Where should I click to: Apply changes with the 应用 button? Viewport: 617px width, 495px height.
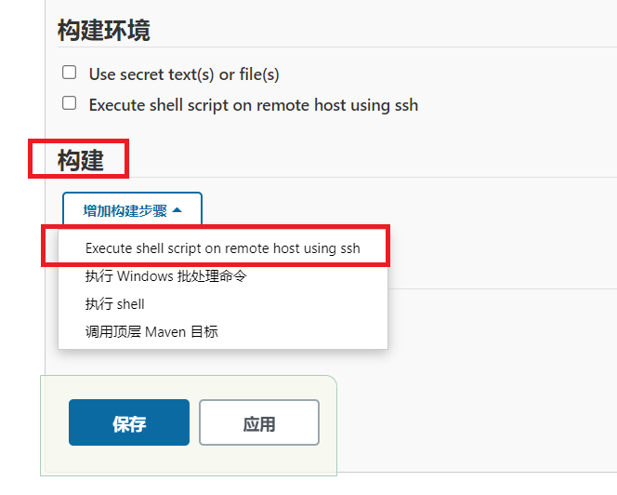(259, 422)
